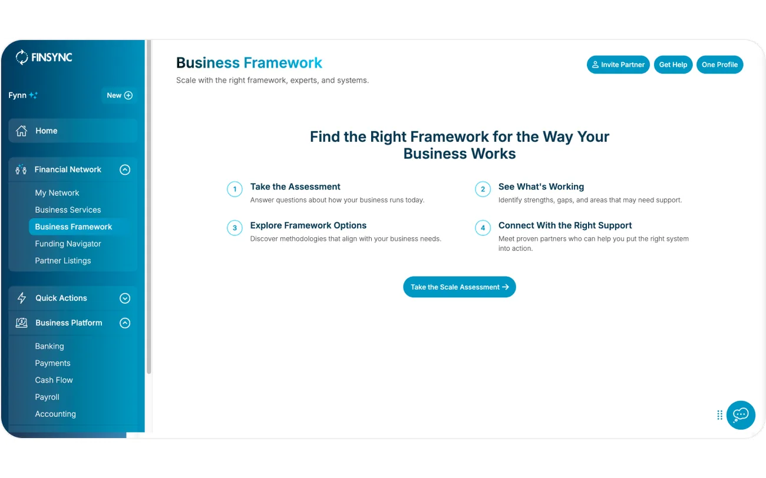Select Partner Listings menu item
766x478 pixels.
[63, 261]
